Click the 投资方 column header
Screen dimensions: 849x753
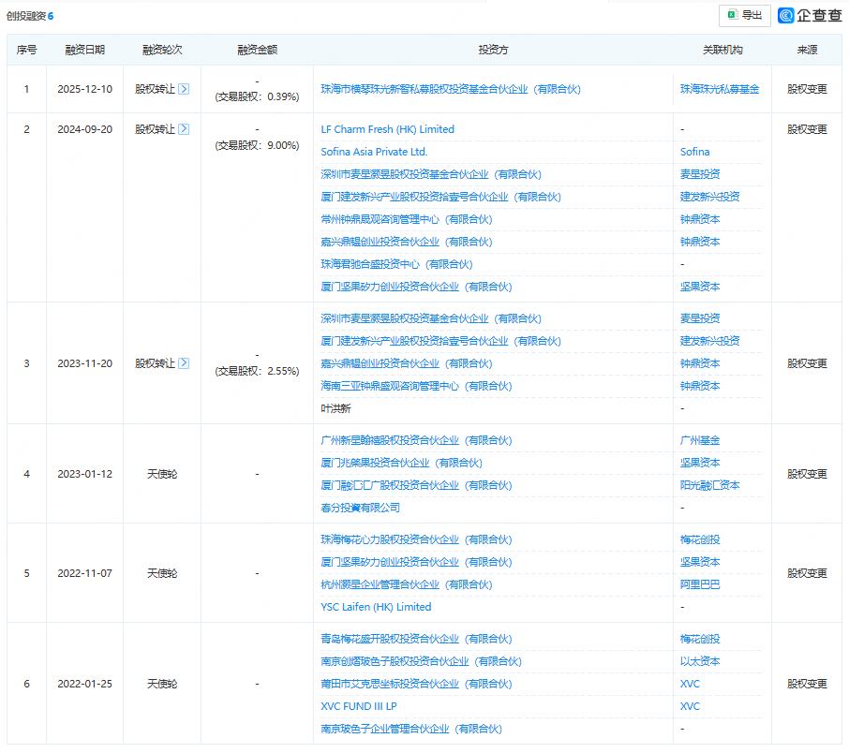pyautogui.click(x=493, y=50)
